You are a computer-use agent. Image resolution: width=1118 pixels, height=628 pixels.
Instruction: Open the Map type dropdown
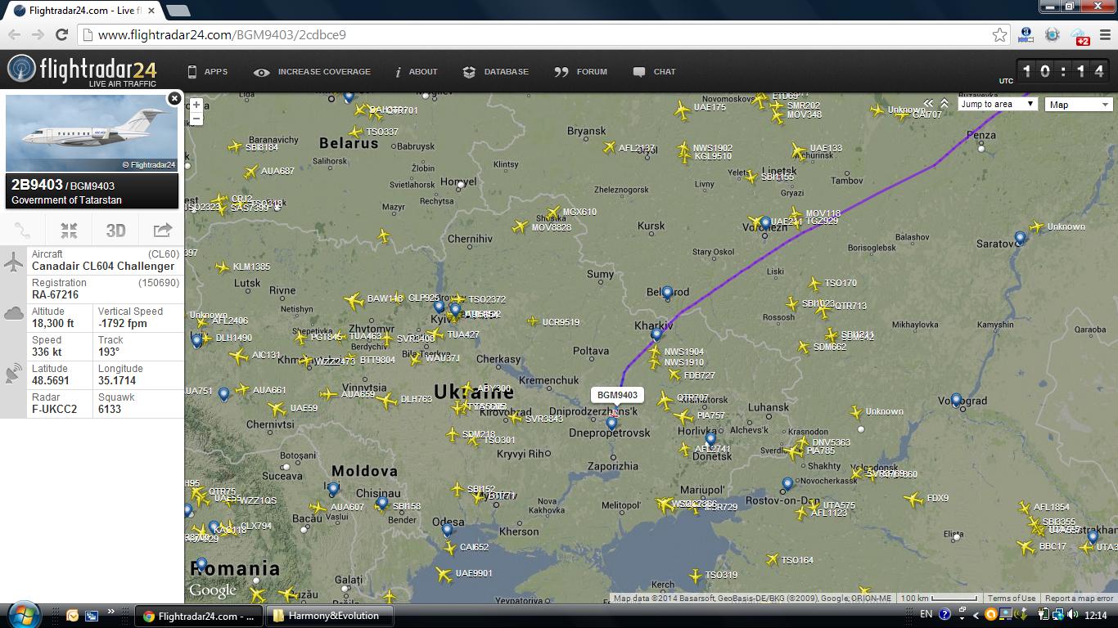coord(1079,105)
